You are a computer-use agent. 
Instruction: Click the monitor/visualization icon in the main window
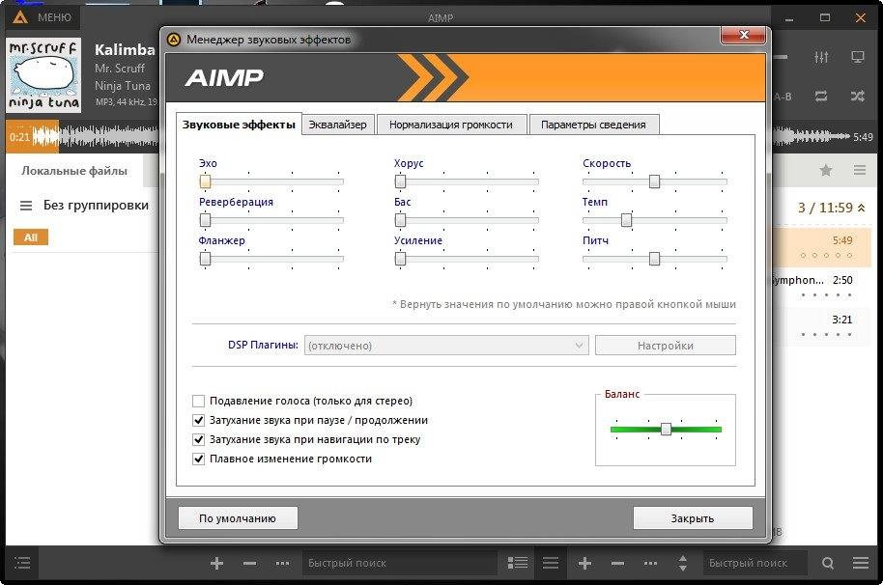click(x=858, y=57)
